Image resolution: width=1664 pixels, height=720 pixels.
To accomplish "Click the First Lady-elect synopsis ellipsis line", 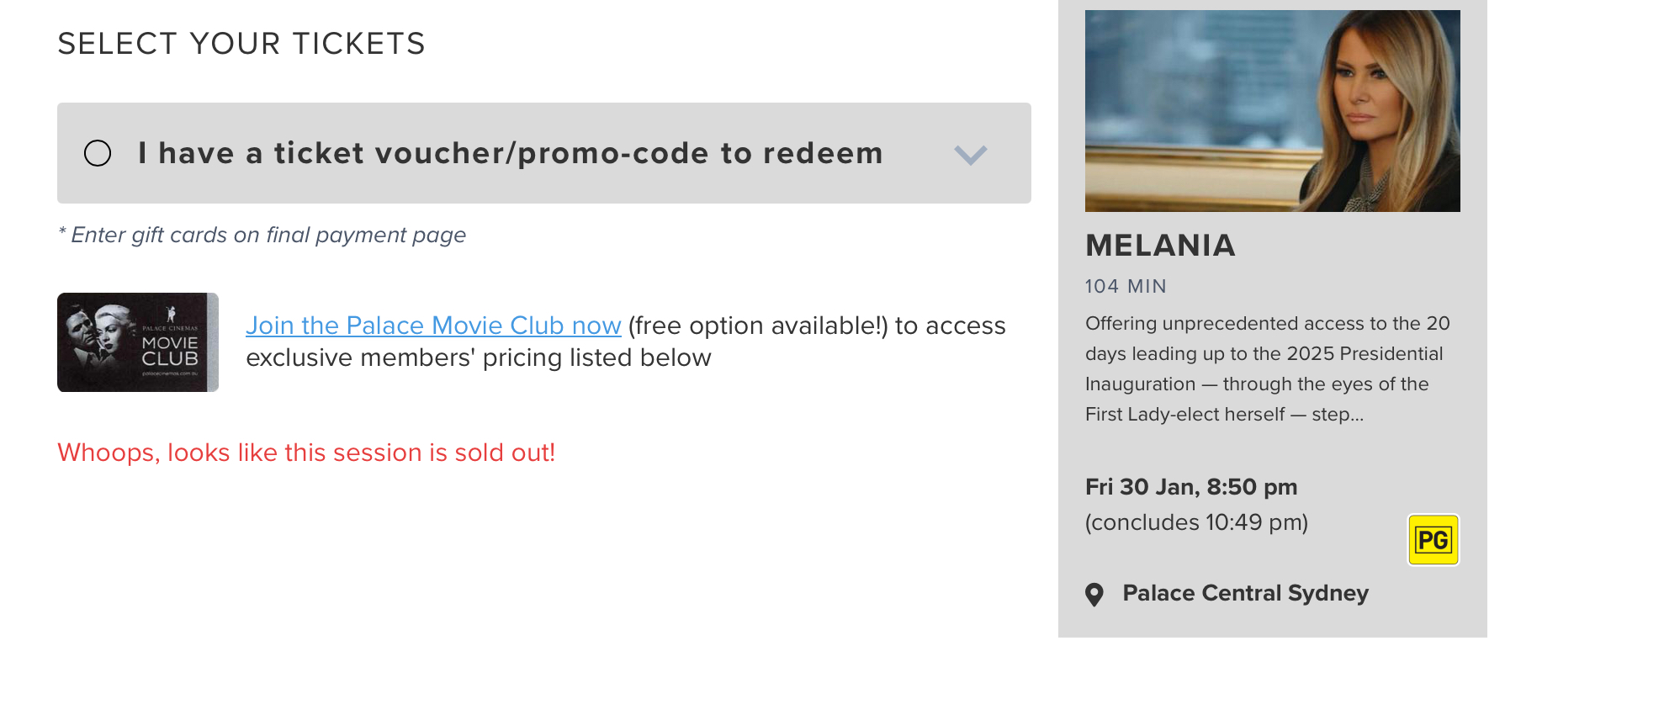I will (x=1224, y=414).
